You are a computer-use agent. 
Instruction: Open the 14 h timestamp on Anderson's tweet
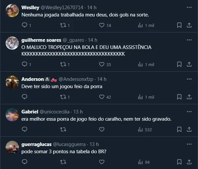tap(102, 79)
